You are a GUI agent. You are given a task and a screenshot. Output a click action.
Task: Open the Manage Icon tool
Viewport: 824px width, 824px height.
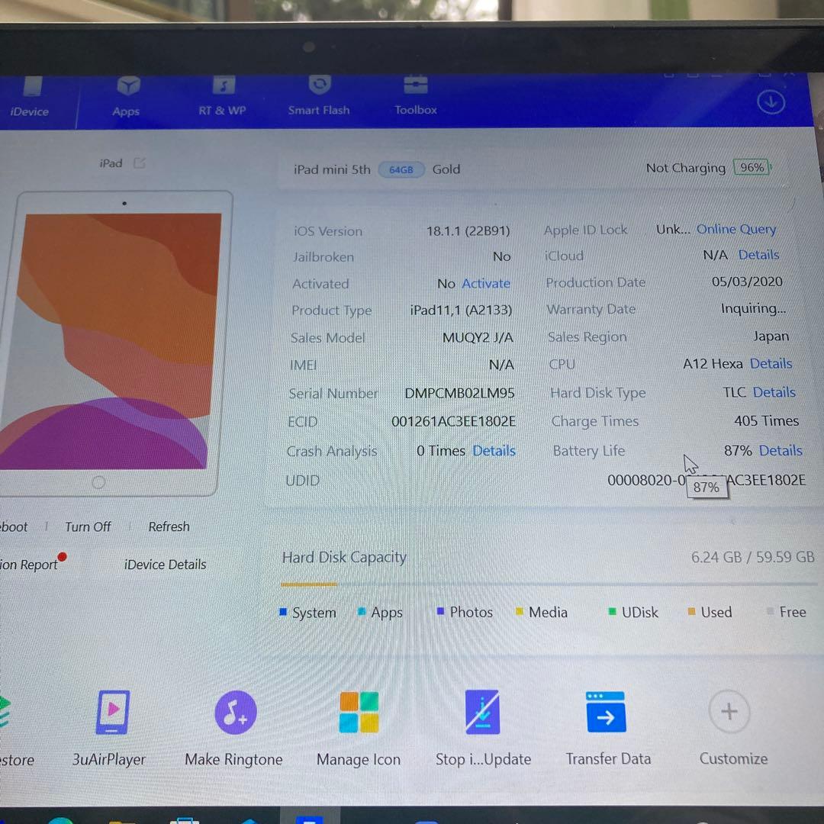(359, 712)
